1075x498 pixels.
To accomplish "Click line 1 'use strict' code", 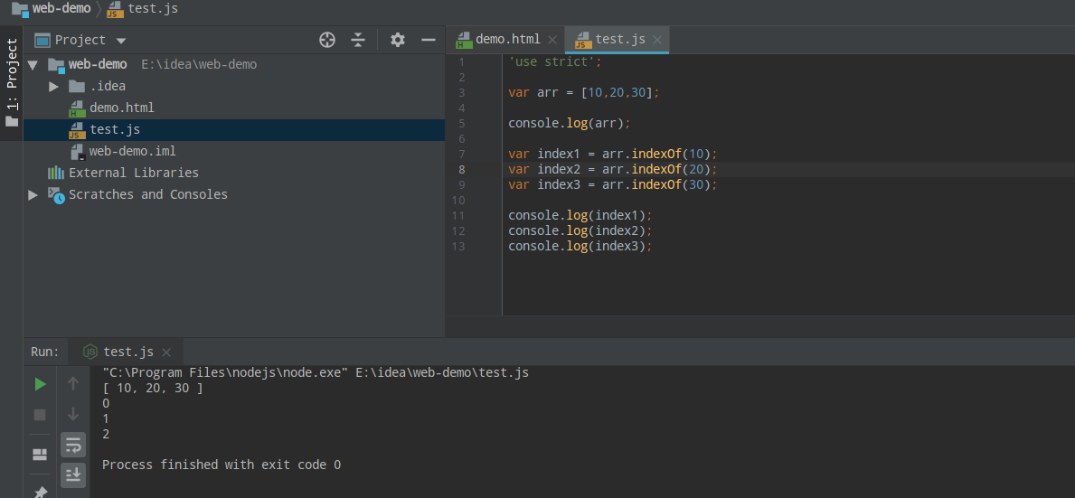I will (554, 61).
